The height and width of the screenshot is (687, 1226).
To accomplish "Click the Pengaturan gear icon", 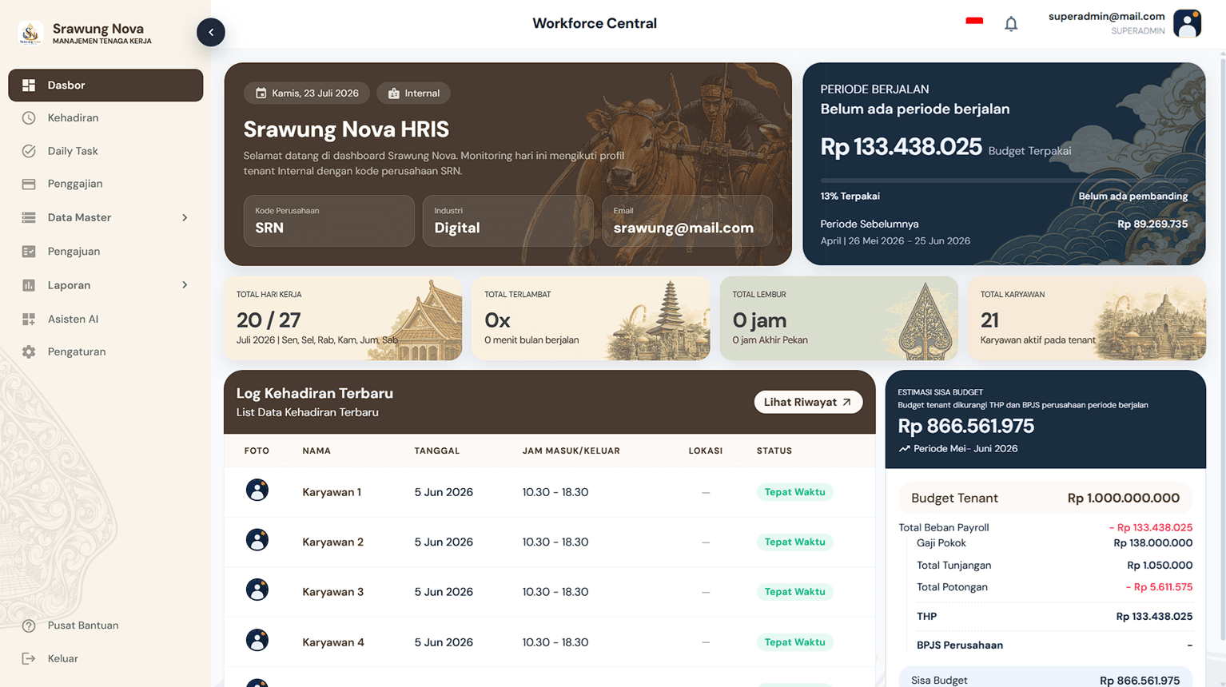I will 29,351.
